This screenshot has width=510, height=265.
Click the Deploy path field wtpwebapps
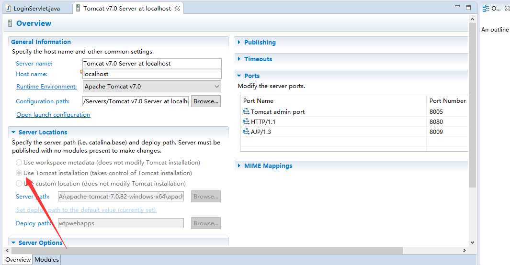click(121, 223)
